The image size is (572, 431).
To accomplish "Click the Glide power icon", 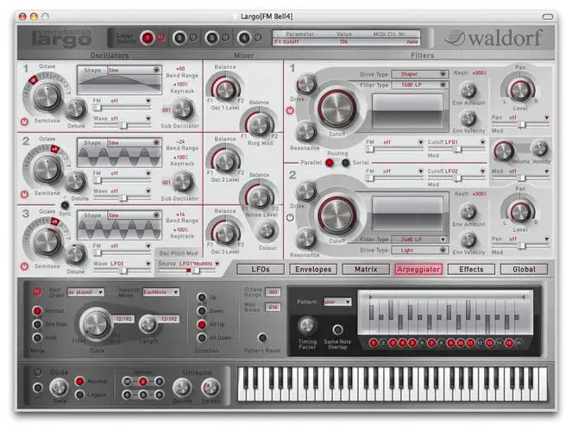I will (x=36, y=372).
